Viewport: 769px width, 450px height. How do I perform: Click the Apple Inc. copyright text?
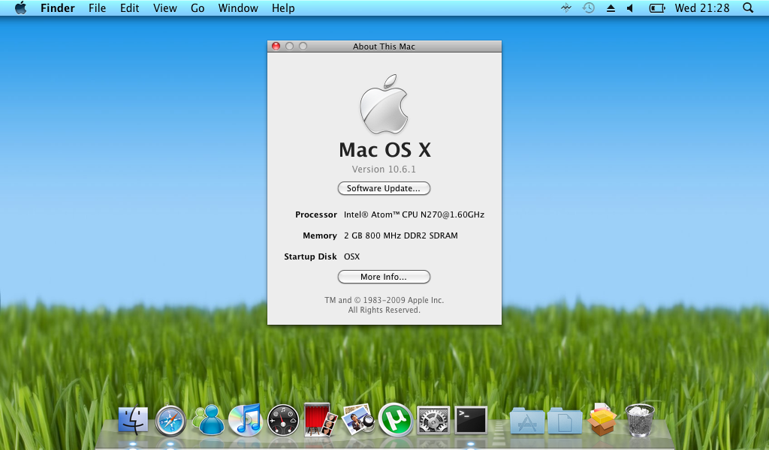(x=384, y=300)
